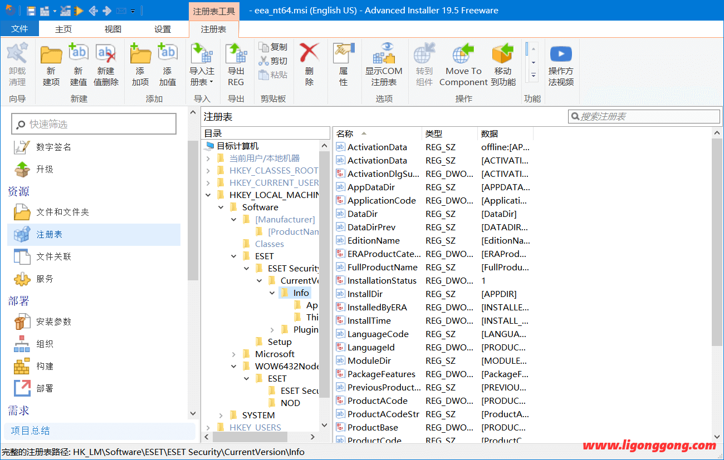Expand the HKEY_CURRENT_USER tree node
This screenshot has height=460, width=724.
point(208,183)
